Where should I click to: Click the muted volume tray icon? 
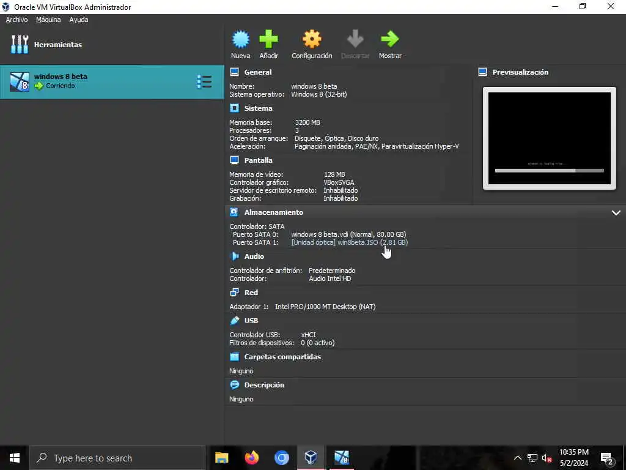click(x=547, y=458)
